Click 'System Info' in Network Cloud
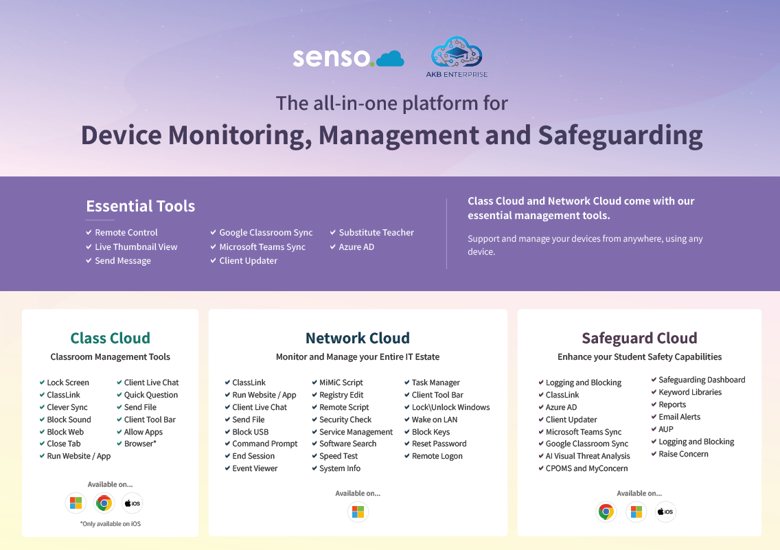 (340, 468)
